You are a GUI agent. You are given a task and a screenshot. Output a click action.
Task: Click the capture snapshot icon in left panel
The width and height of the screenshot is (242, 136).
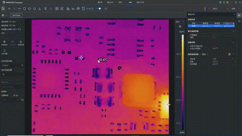click(21, 42)
